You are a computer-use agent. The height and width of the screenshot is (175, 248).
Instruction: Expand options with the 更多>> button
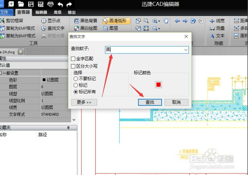tap(84, 102)
